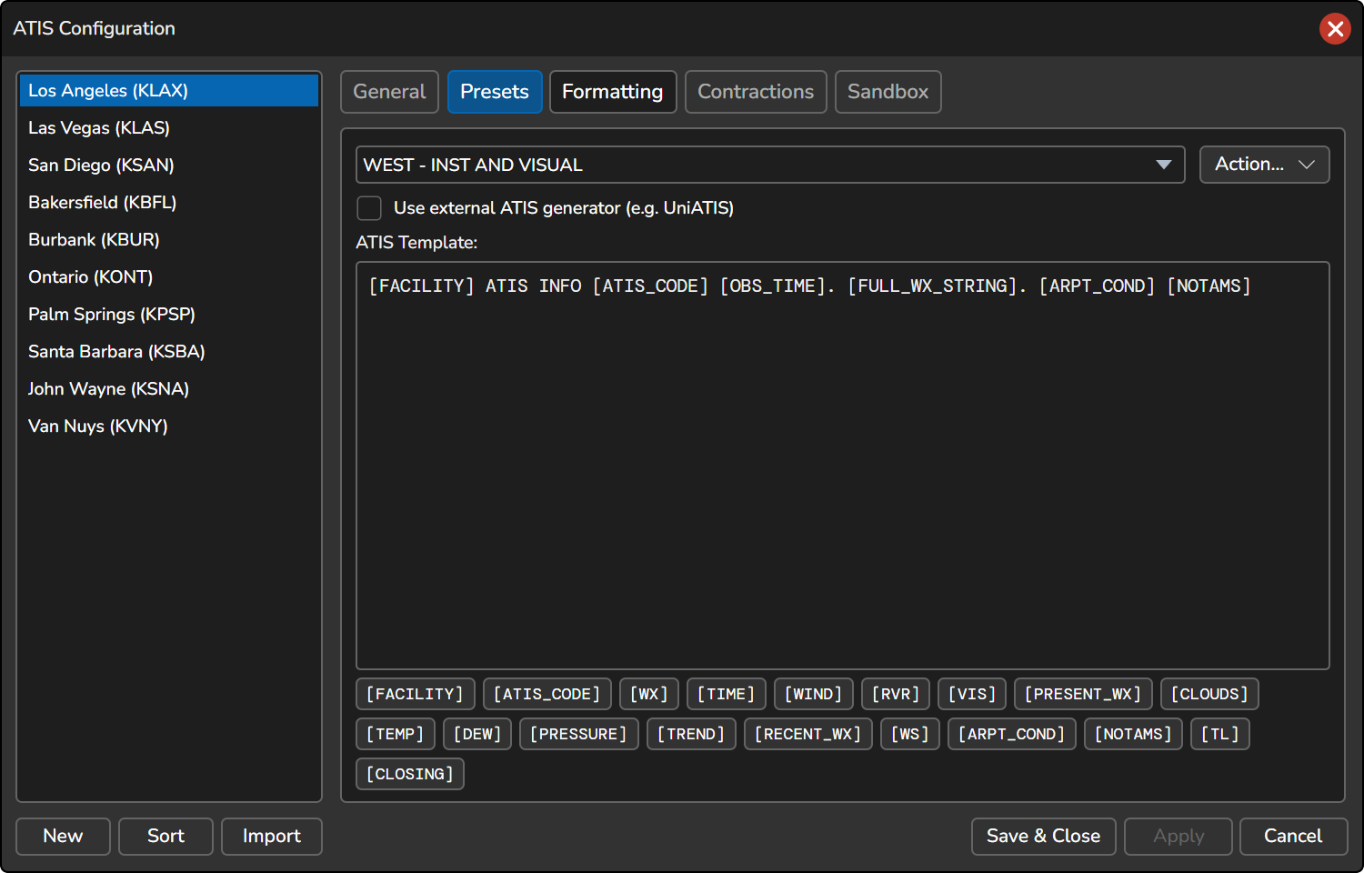This screenshot has width=1364, height=873.
Task: Expand the Action menu dropdown
Action: point(1264,165)
